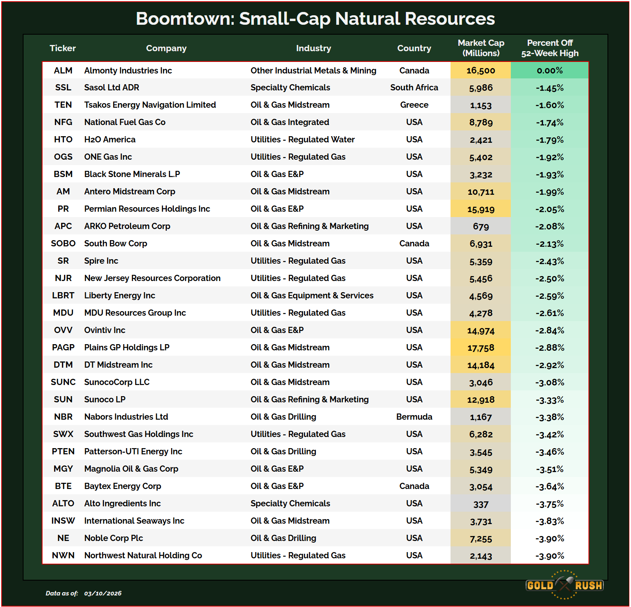The width and height of the screenshot is (631, 607).
Task: Click the green 0.00% cell
Action: [x=550, y=71]
